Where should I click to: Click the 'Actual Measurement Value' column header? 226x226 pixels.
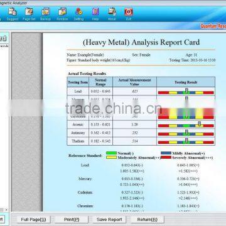[134, 82]
